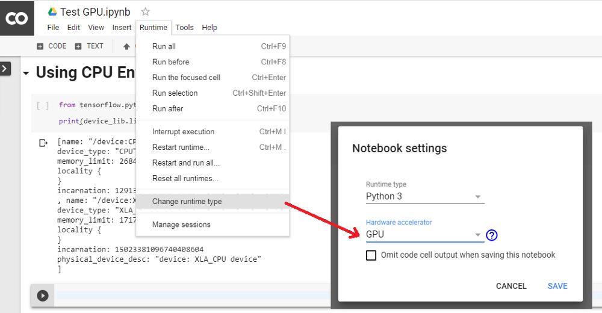Collapse the Using CPU section heading

tap(26, 73)
